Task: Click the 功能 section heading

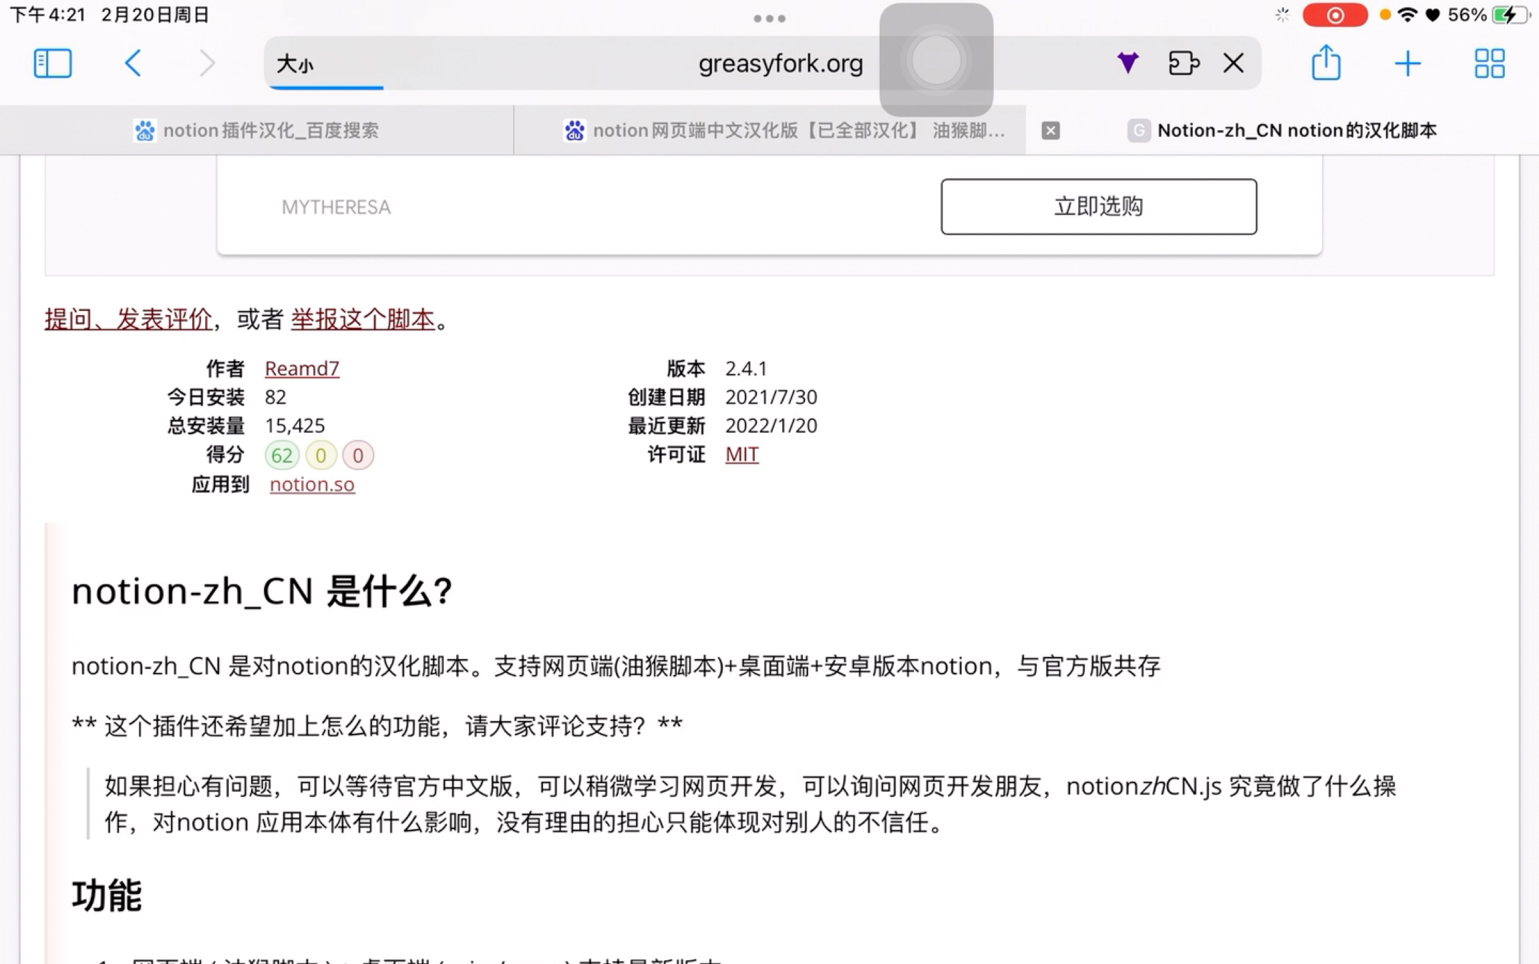Action: coord(107,895)
